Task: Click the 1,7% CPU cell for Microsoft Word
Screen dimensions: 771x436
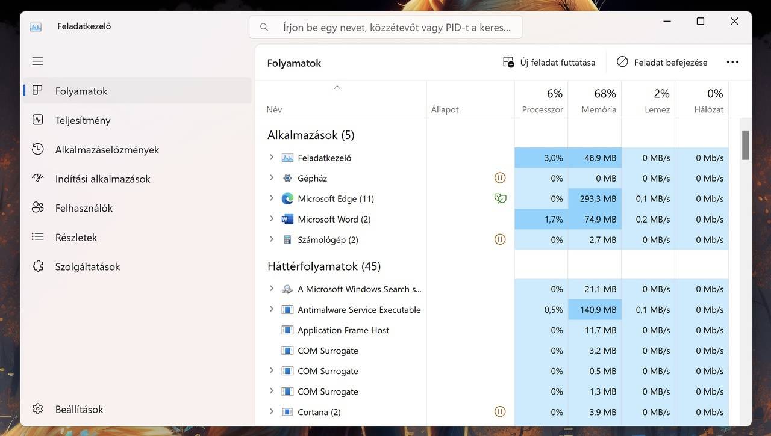Action: [x=541, y=219]
